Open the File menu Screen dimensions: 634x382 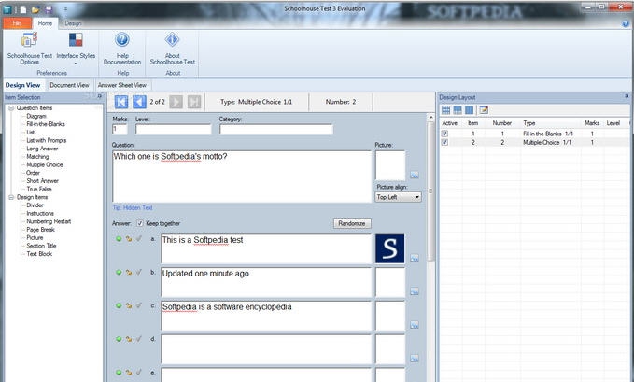(x=17, y=23)
